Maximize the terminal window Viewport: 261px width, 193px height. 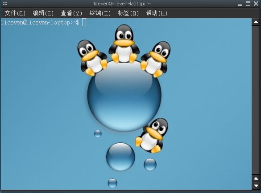[x=248, y=4]
